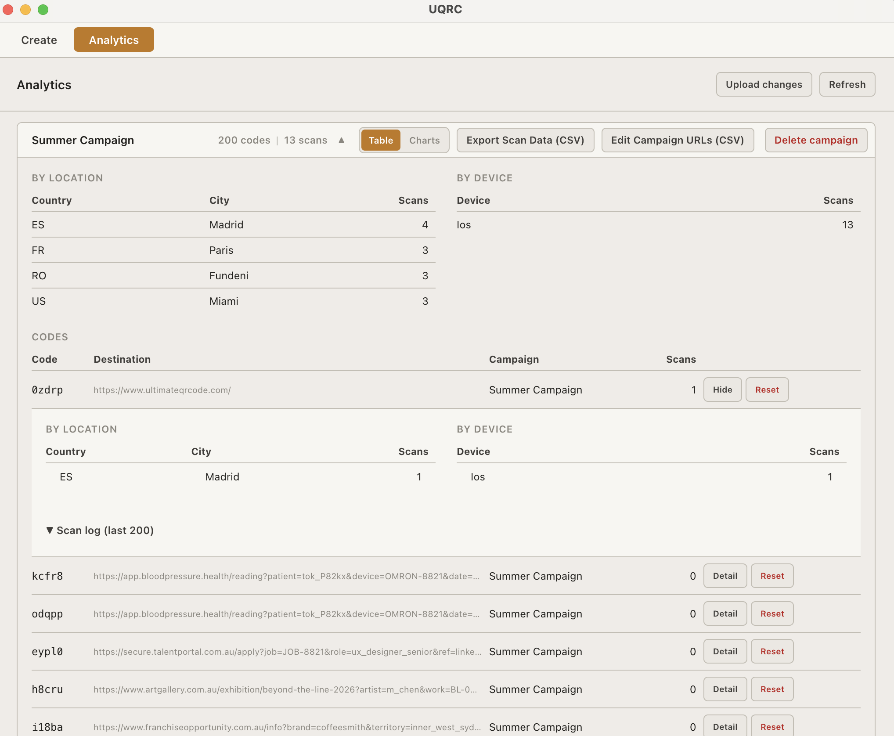Click the artgallery.com.au destination URL
Image resolution: width=894 pixels, height=736 pixels.
pos(285,689)
